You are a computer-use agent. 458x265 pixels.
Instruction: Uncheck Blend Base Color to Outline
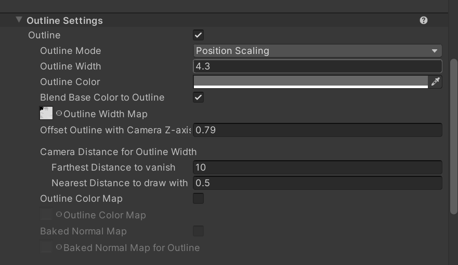click(x=198, y=97)
